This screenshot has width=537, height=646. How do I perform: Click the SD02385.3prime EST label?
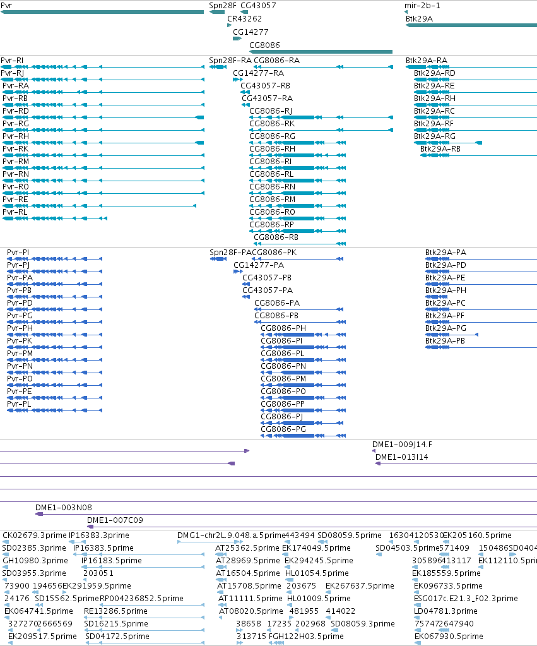(34, 548)
